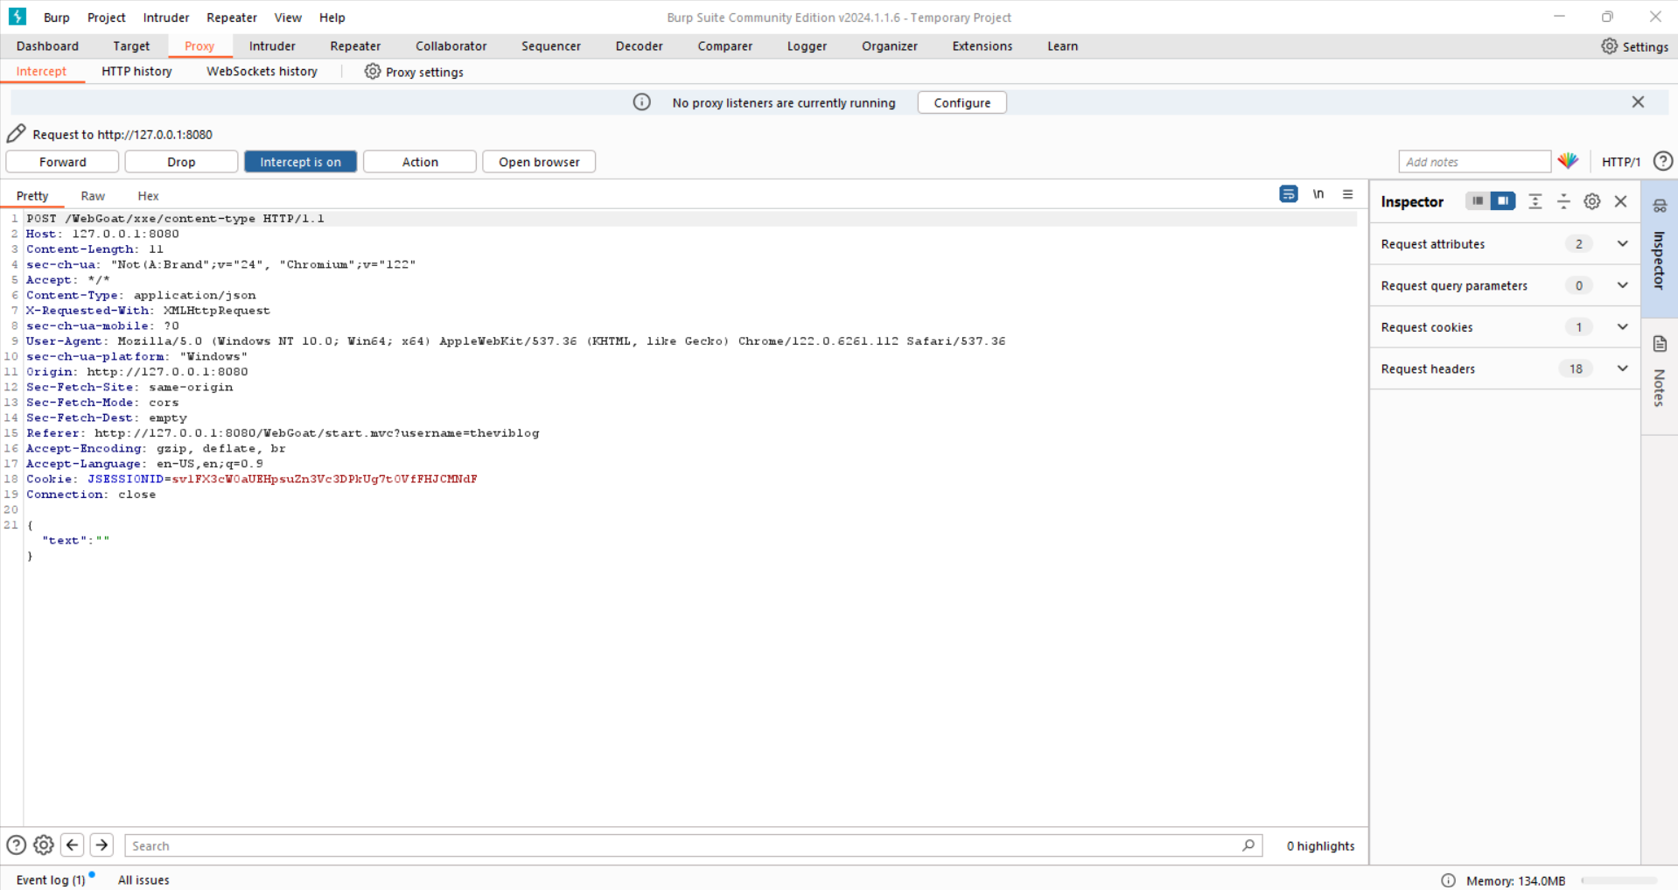Open Inspector settings gear

click(x=1592, y=201)
